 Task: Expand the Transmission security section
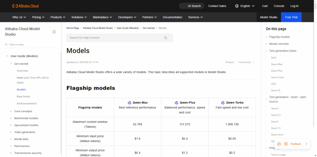[11, 153]
